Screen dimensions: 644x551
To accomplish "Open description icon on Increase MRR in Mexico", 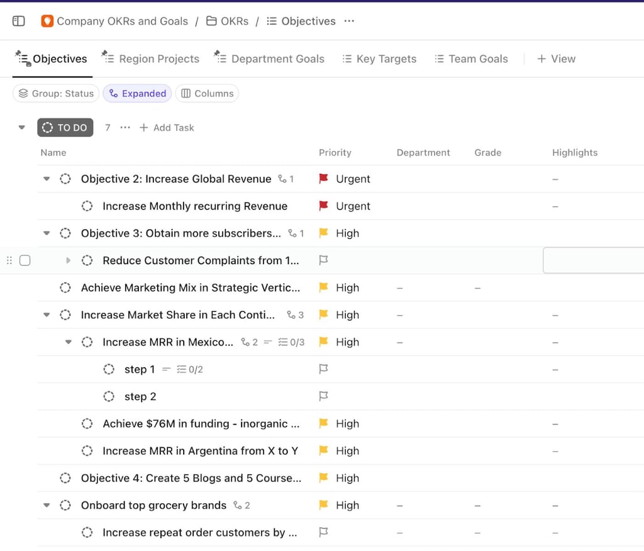I will (268, 342).
